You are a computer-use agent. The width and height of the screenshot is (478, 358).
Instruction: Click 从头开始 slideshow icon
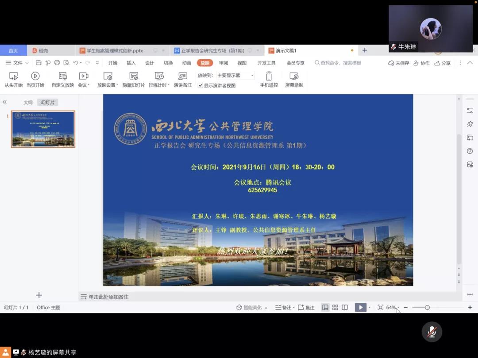click(13, 76)
